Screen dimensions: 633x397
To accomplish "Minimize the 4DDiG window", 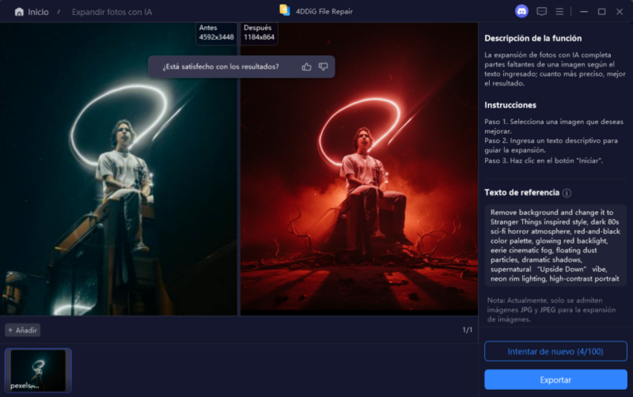I will [584, 12].
